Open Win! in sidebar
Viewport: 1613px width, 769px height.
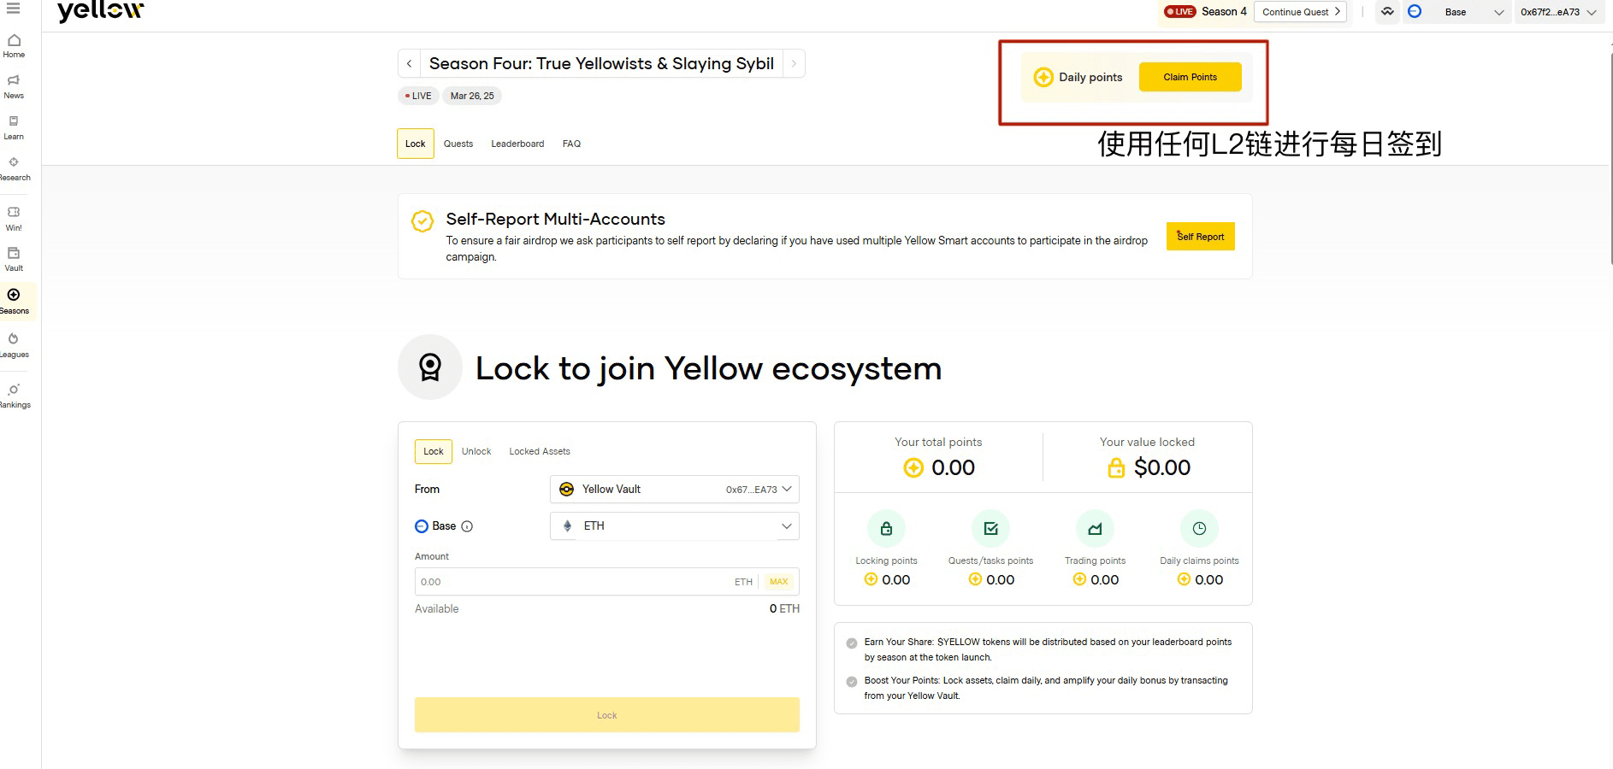click(x=14, y=219)
